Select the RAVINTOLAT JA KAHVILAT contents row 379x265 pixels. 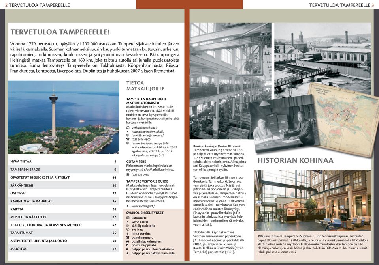click(x=63, y=201)
